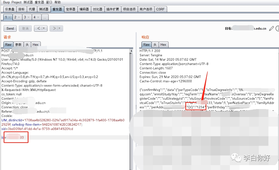This screenshot has width=279, height=170.
Task: Select response Hex tab
Action: 163,45
